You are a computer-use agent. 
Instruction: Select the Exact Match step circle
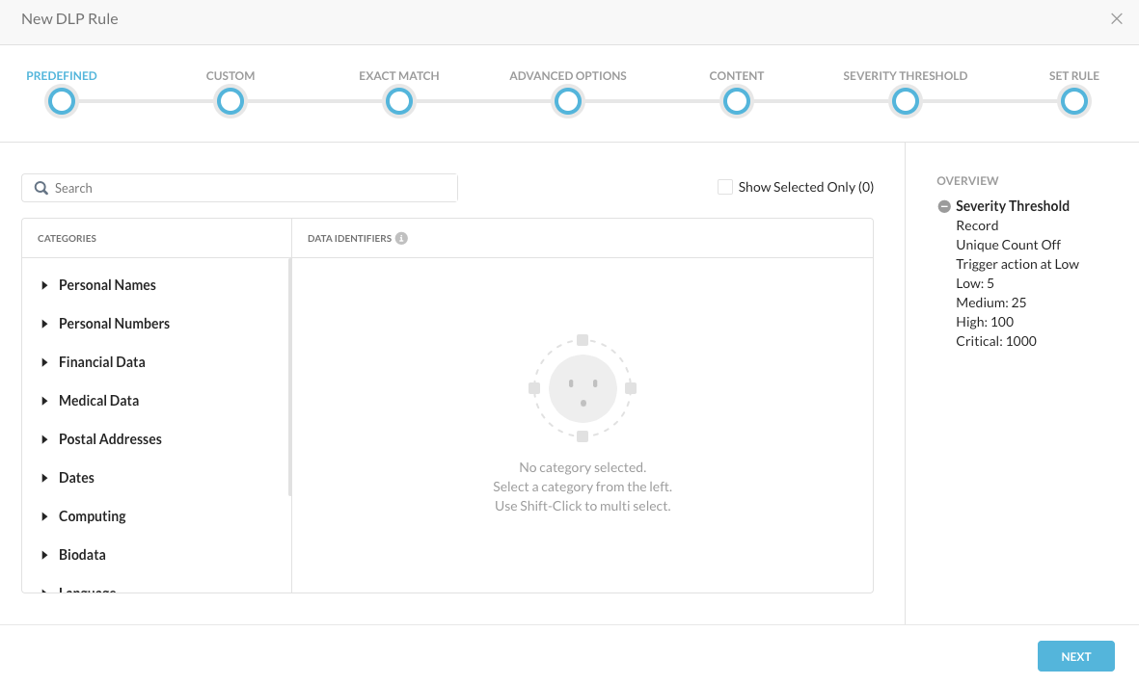coord(399,101)
